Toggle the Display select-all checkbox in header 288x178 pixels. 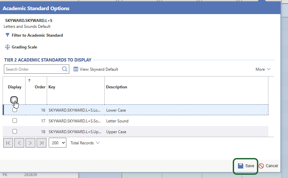click(x=14, y=100)
